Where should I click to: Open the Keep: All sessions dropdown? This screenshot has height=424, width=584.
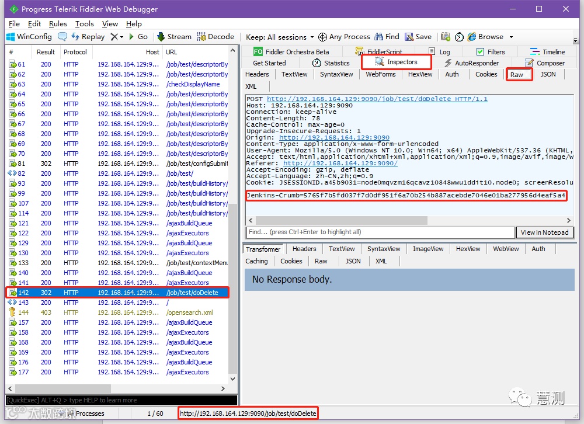click(280, 37)
